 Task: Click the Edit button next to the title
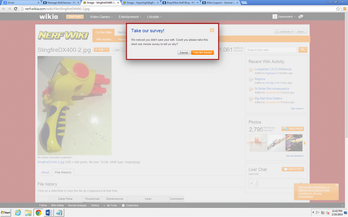click(x=100, y=50)
